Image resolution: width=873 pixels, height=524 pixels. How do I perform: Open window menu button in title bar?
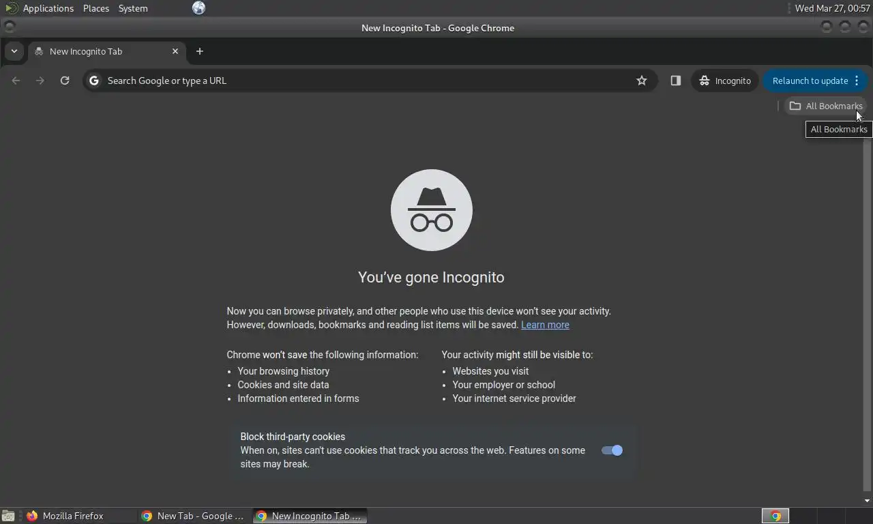(10, 27)
